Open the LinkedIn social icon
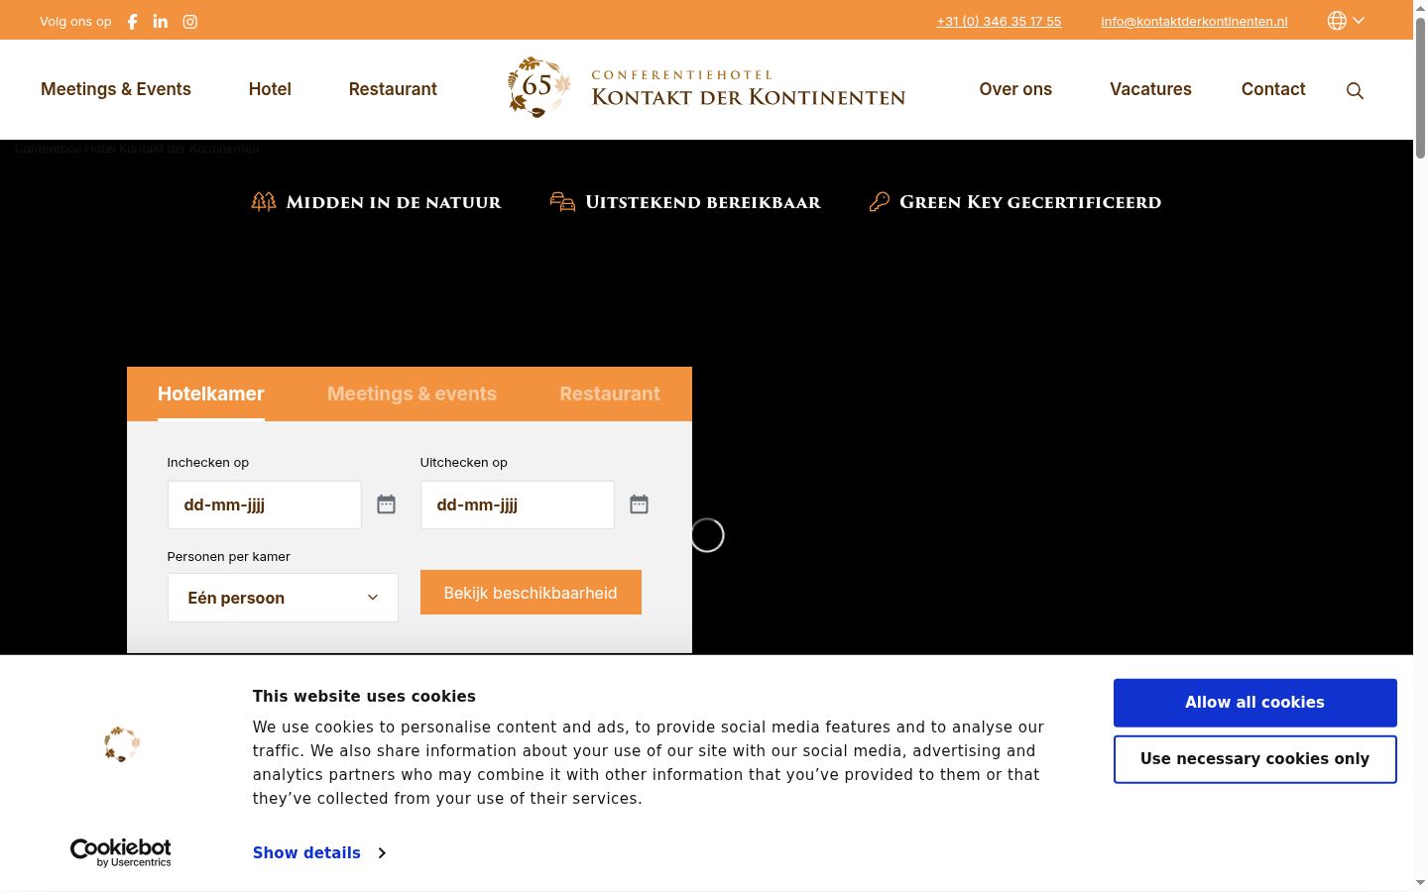 [x=161, y=21]
